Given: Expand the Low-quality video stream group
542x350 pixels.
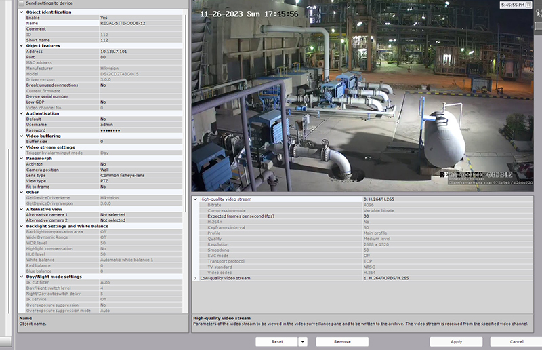Looking at the screenshot, I should [196, 278].
